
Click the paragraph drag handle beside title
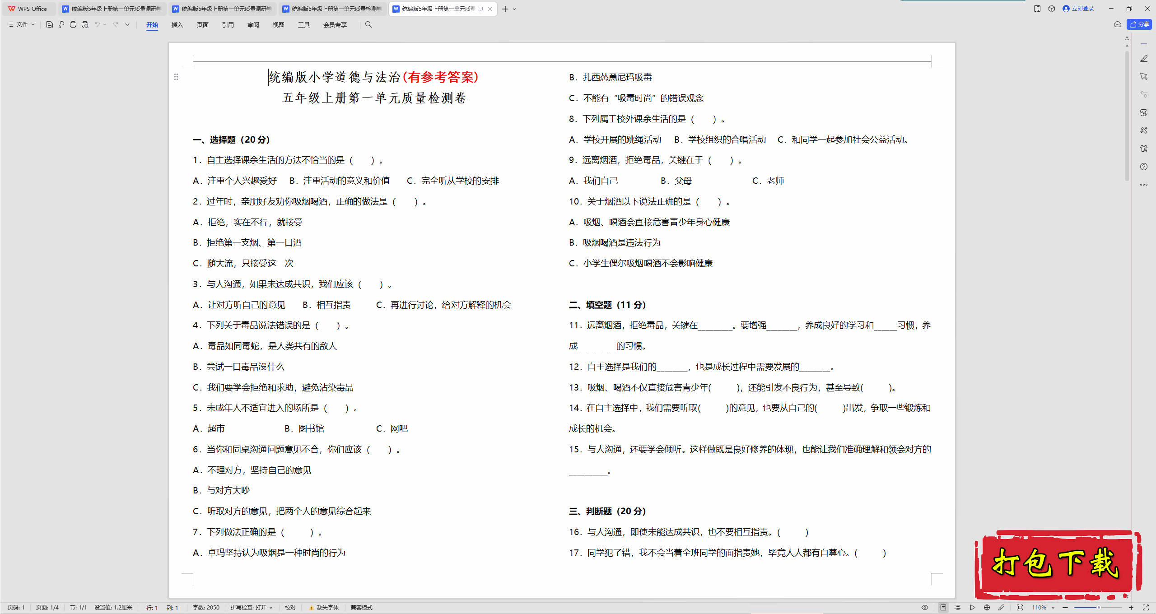176,77
